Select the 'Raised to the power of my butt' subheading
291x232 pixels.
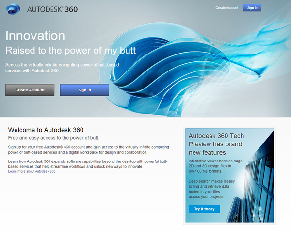pos(70,51)
